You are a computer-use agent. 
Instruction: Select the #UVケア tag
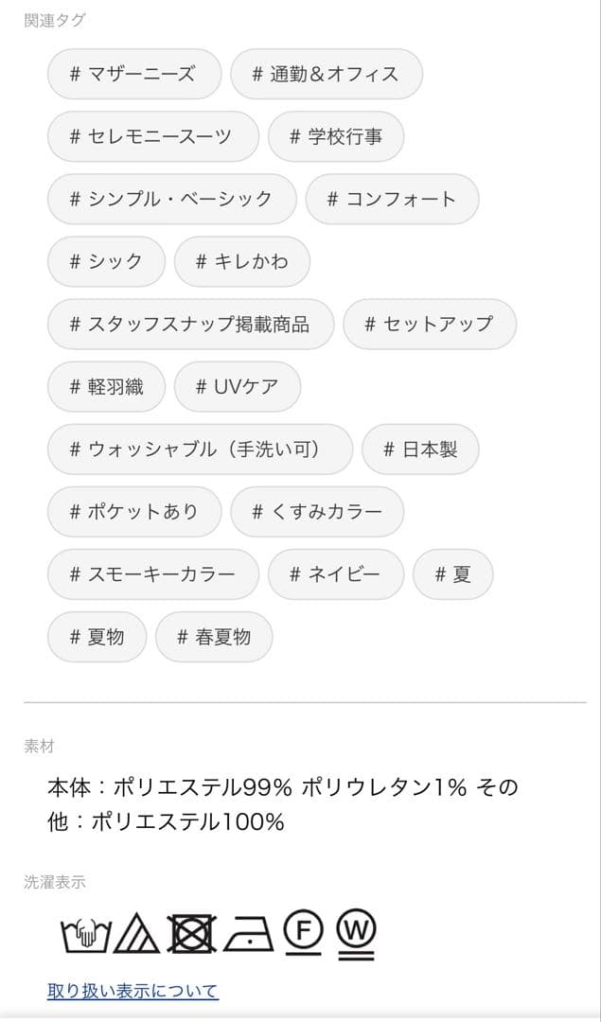(236, 387)
